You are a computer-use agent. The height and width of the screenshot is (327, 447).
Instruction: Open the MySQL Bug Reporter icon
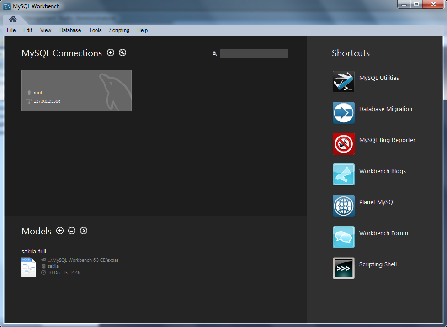point(344,143)
